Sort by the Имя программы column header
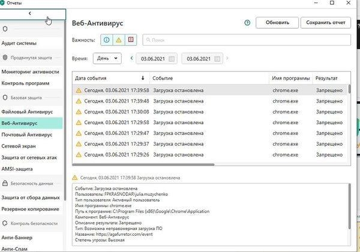Image resolution: width=360 pixels, height=252 pixels. point(290,79)
